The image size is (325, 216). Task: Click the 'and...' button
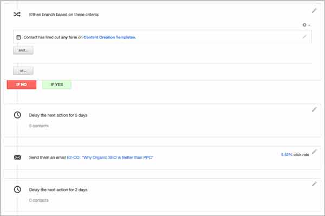[x=23, y=50]
